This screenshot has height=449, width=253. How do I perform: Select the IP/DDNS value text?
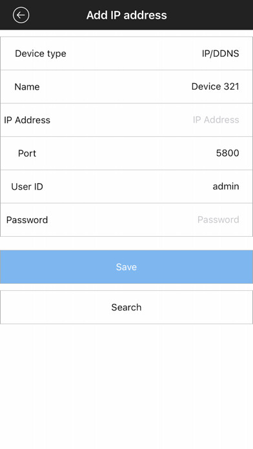(x=220, y=54)
